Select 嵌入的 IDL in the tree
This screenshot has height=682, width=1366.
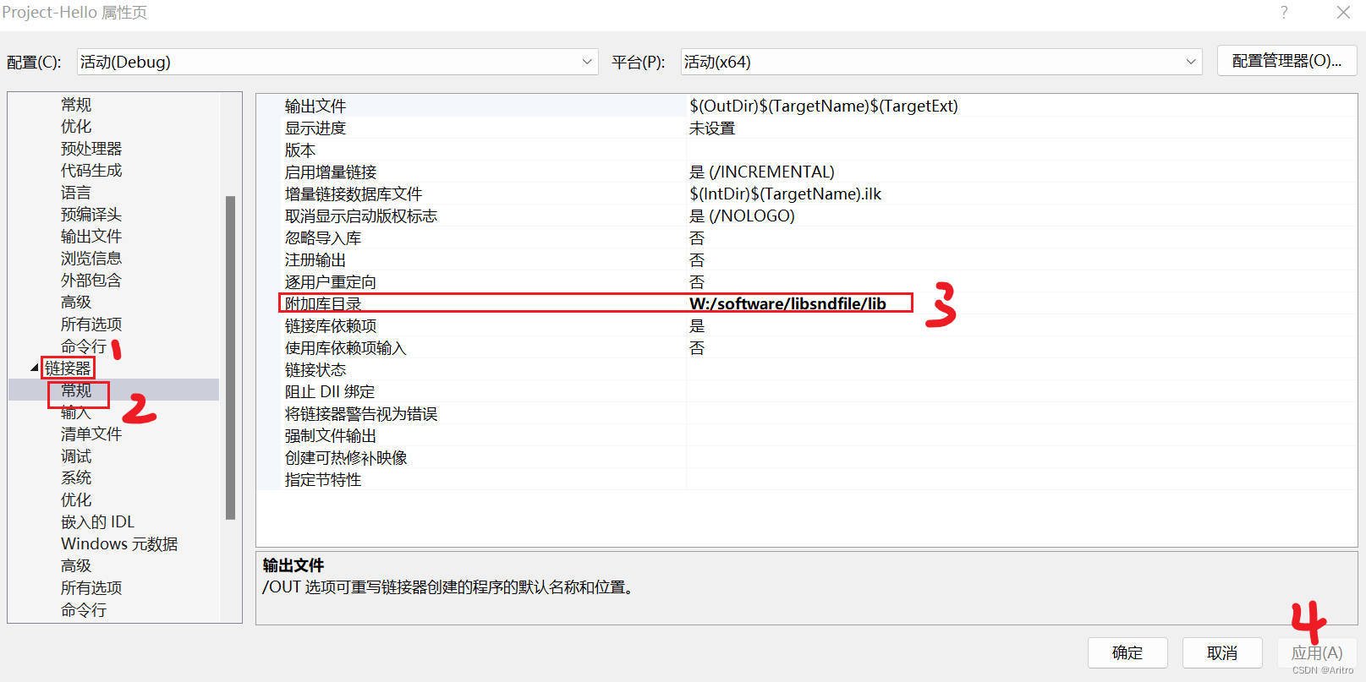[x=97, y=522]
